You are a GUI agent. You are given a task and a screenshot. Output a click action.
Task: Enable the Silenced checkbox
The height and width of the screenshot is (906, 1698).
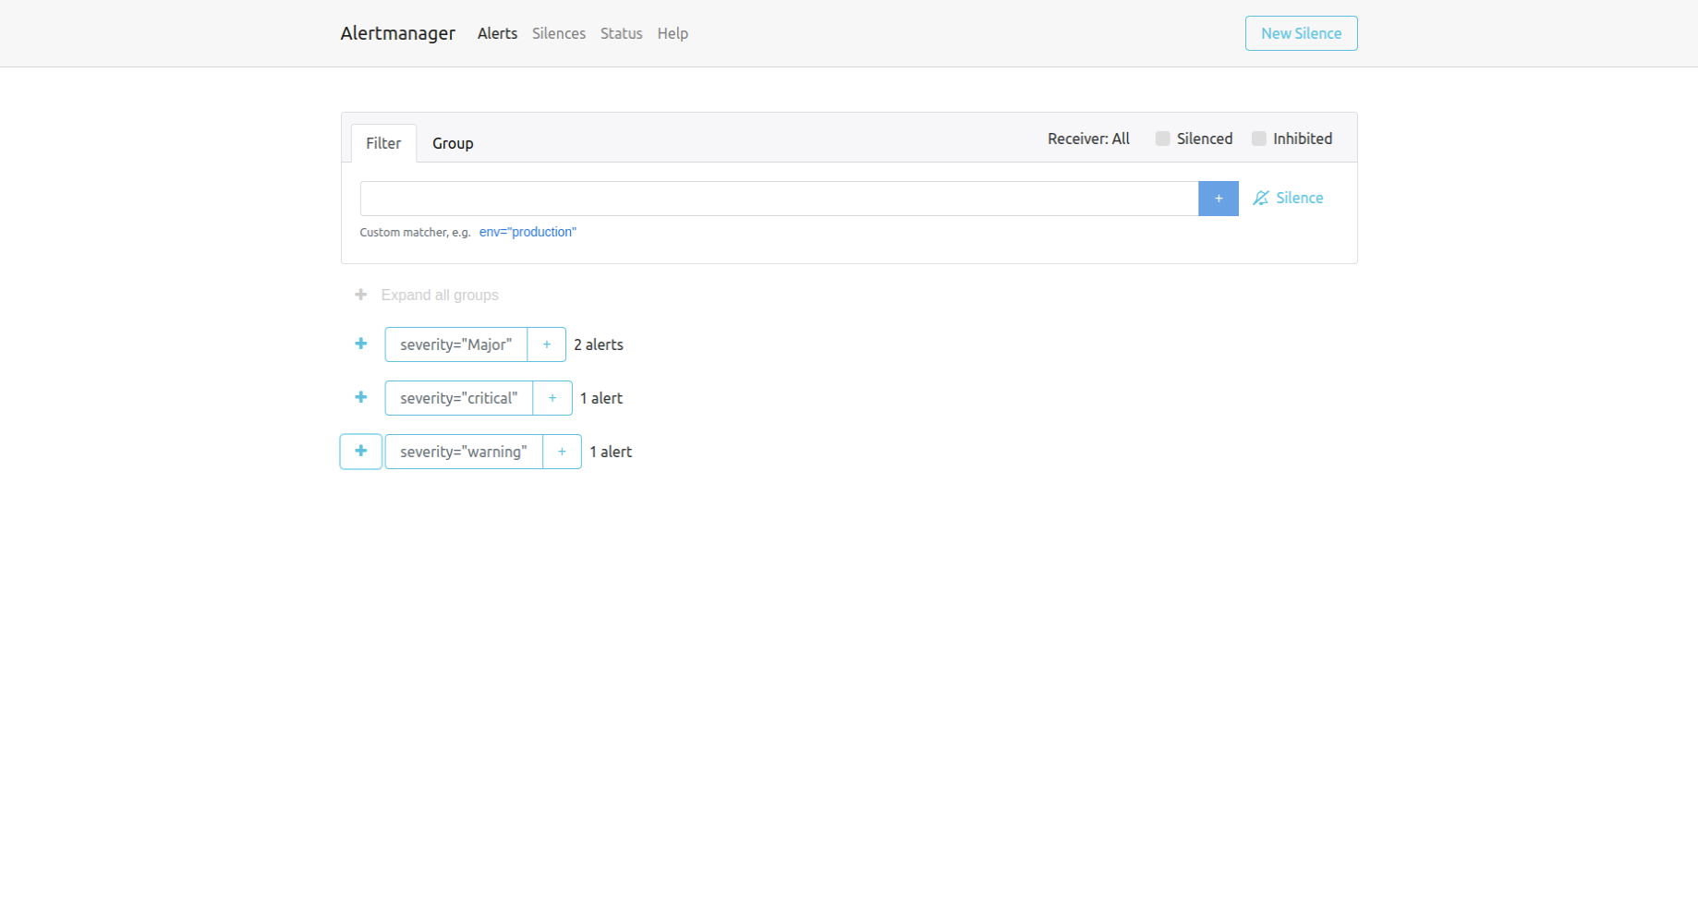click(x=1162, y=138)
